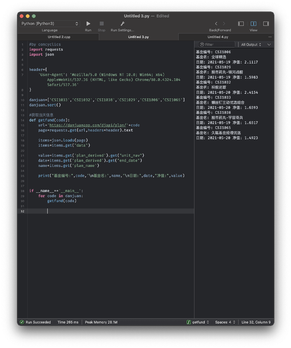The height and width of the screenshot is (348, 291).
Task: Click the 'getfund(code)' call on line 30
Action: [x=62, y=201]
